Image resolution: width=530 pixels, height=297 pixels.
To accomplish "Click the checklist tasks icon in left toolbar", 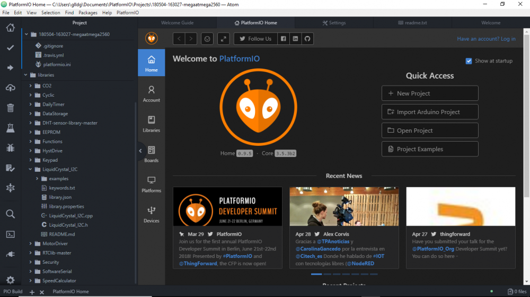I will (11, 168).
